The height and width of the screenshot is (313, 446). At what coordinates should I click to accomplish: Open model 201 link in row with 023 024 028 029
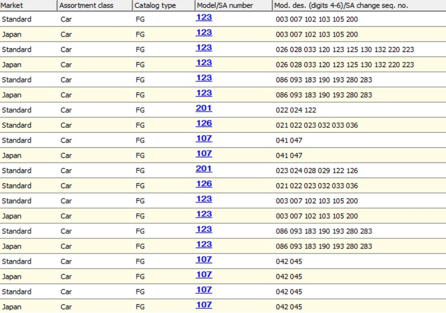point(204,169)
